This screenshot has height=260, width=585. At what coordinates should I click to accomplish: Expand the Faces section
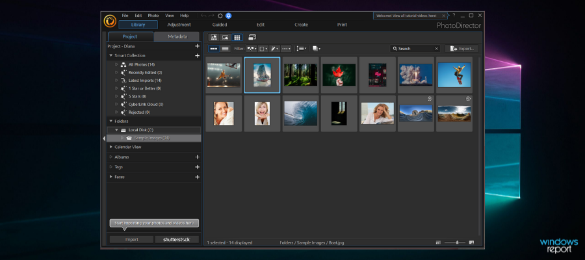point(110,177)
